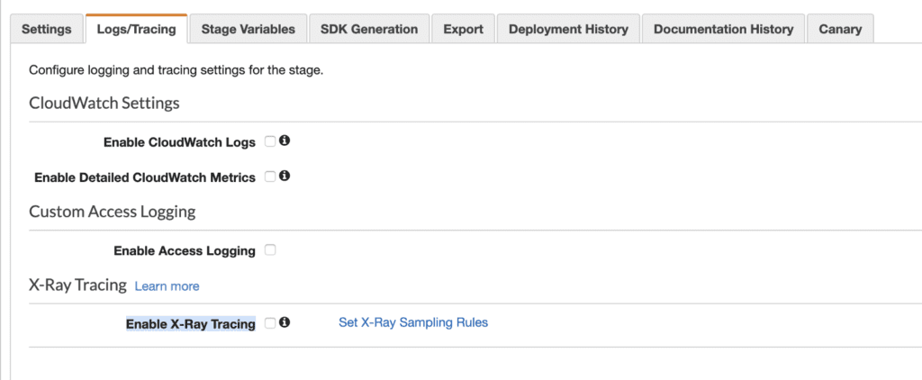
Task: Click Set X-Ray Sampling Rules link
Action: coord(413,322)
